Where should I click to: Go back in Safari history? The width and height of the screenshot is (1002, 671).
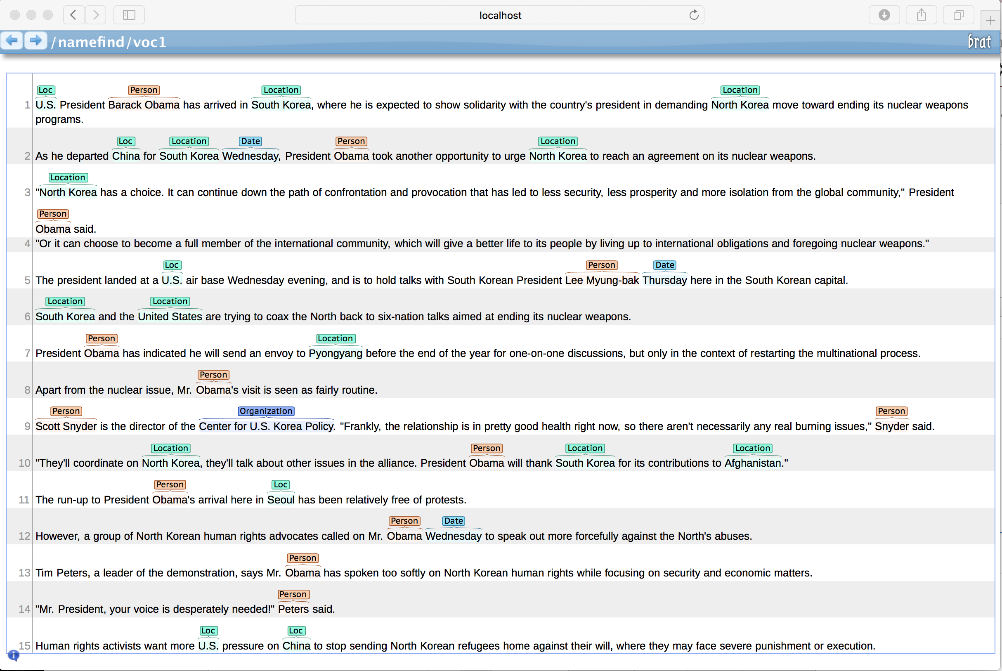[x=73, y=15]
